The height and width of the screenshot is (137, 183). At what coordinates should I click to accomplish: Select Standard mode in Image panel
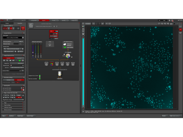coord(8,58)
